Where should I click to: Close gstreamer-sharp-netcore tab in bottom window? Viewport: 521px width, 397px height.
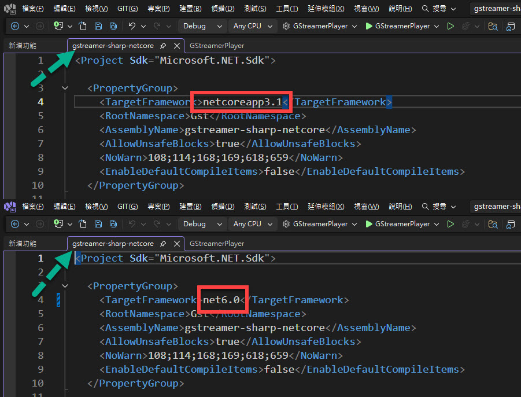tap(176, 244)
